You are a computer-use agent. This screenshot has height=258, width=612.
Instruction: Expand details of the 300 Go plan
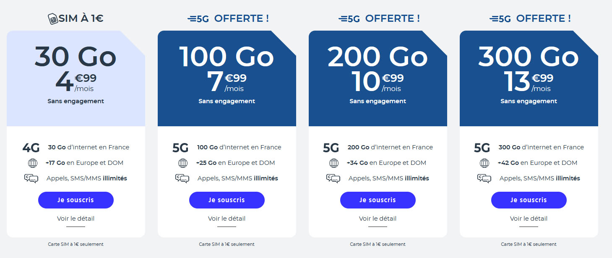click(529, 219)
